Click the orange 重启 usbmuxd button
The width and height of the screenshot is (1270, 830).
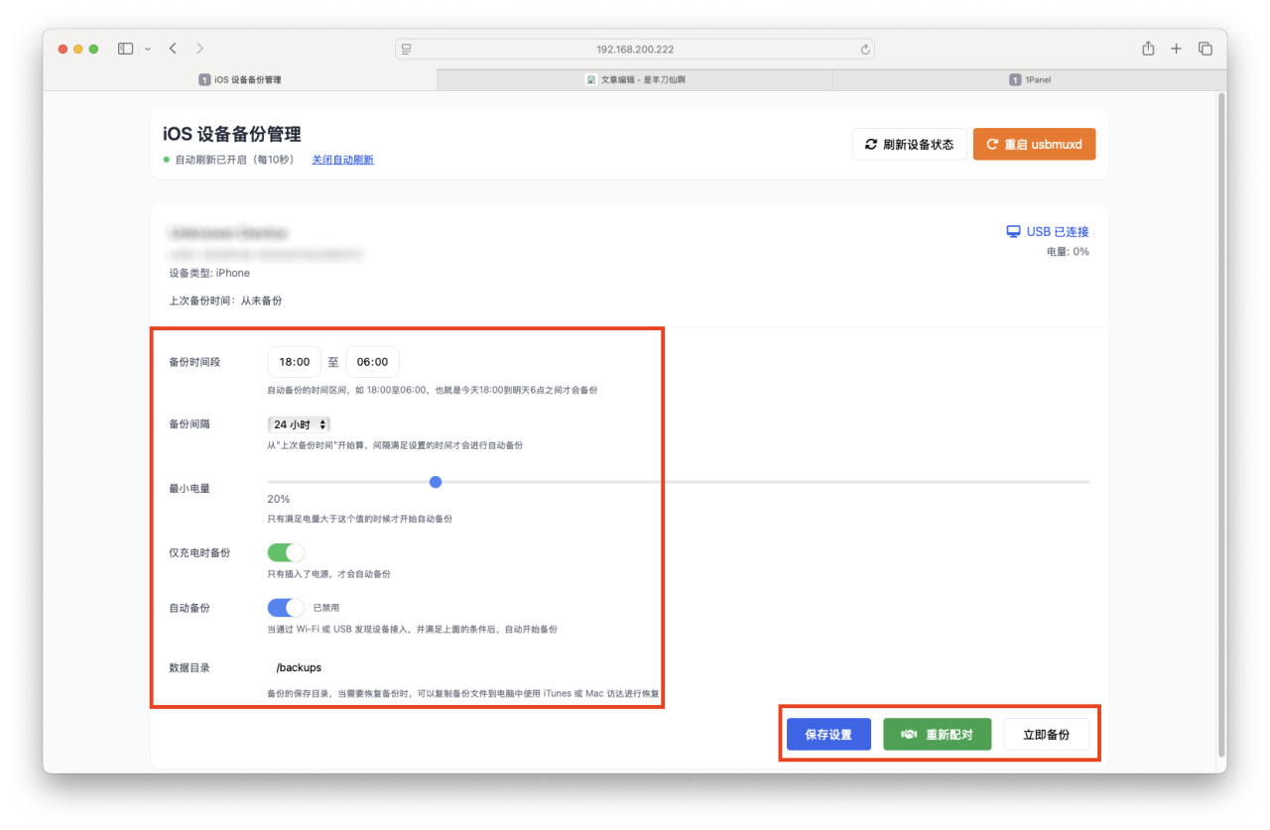pos(1034,144)
